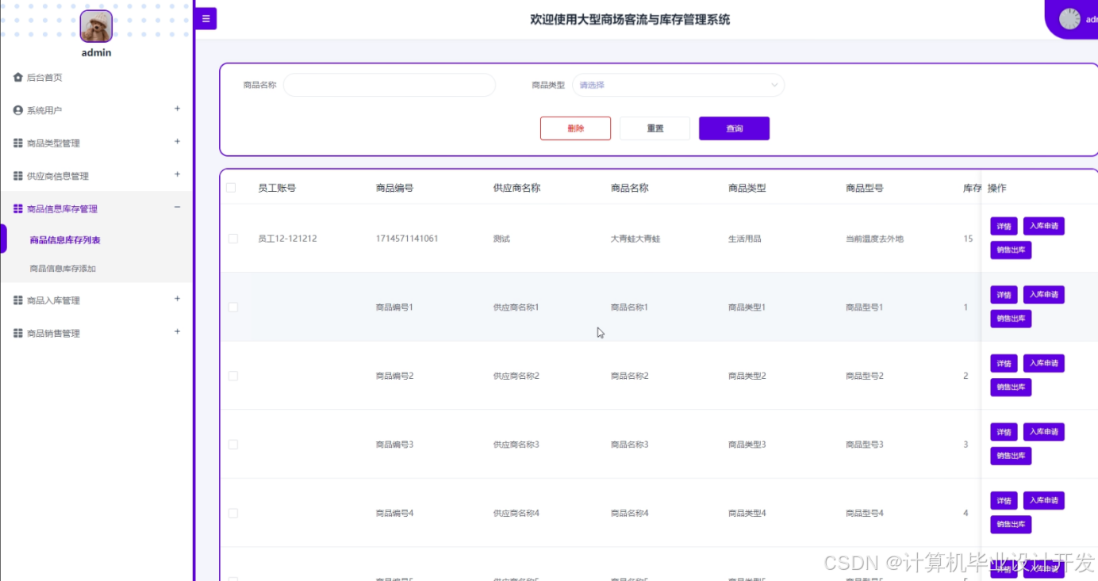Click 入库申请 for the 商品名称4 row
The width and height of the screenshot is (1098, 581).
[1044, 500]
